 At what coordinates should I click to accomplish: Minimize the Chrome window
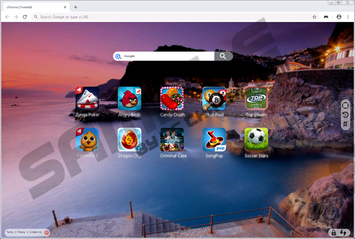332,2
